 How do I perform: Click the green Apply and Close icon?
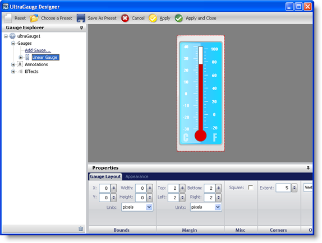point(179,18)
